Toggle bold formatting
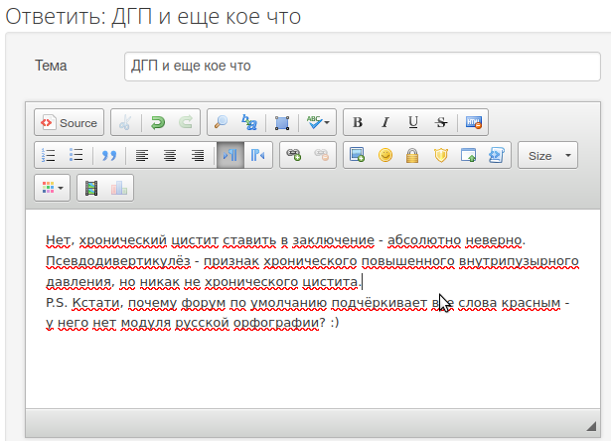 pyautogui.click(x=358, y=122)
